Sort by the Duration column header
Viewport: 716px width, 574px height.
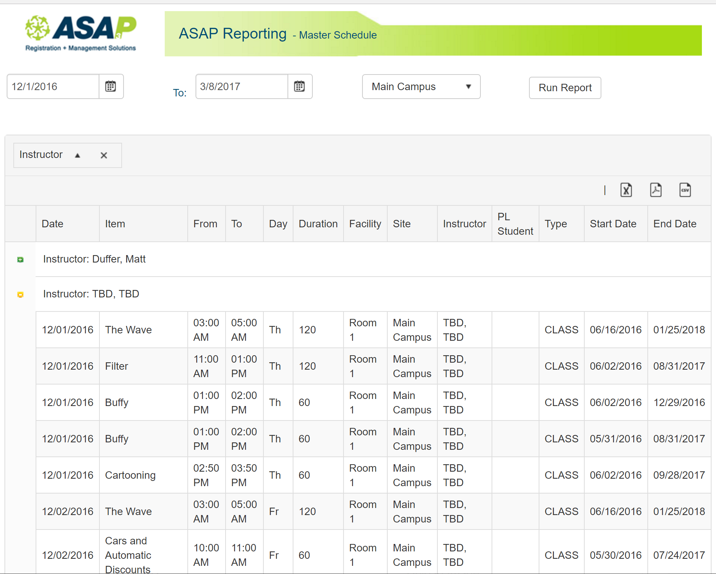(318, 224)
